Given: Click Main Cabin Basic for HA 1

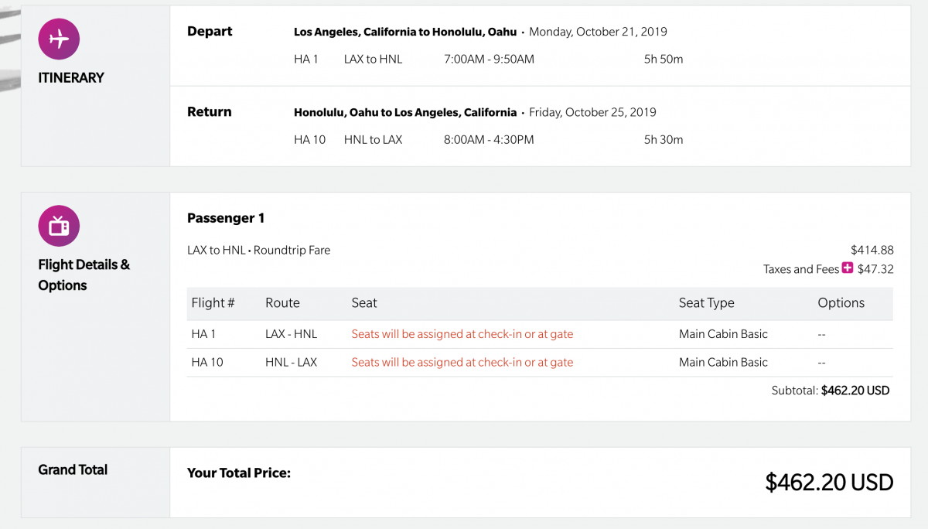Looking at the screenshot, I should (x=723, y=334).
